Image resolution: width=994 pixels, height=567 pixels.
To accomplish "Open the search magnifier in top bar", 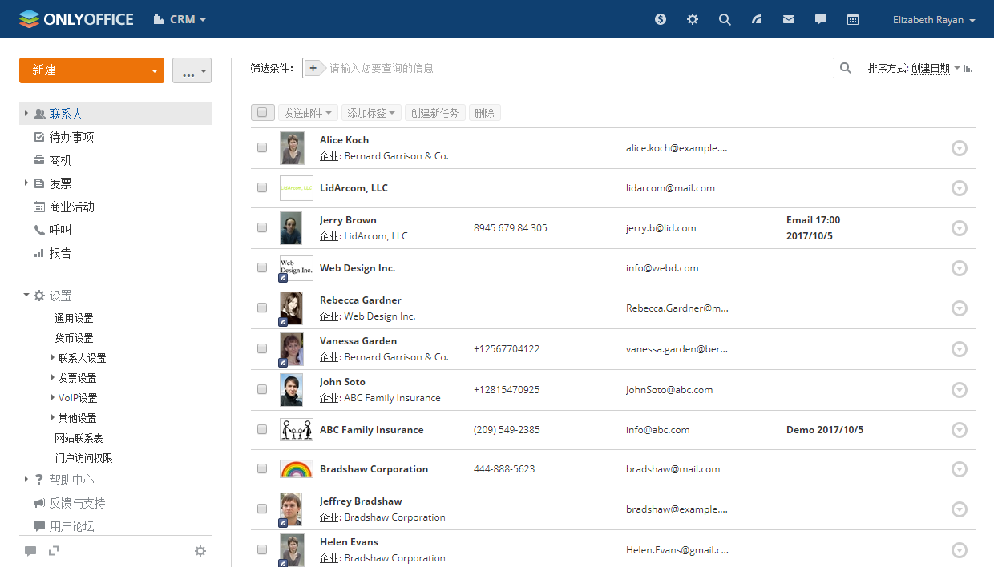I will [725, 19].
